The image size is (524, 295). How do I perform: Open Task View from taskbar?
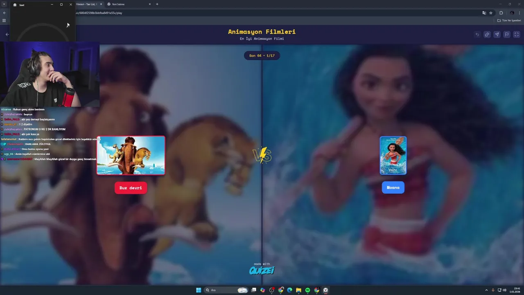pyautogui.click(x=254, y=290)
